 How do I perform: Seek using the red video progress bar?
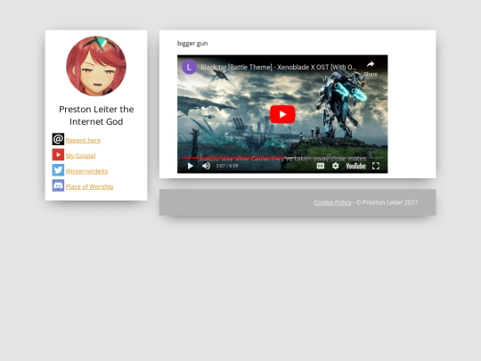[x=282, y=158]
